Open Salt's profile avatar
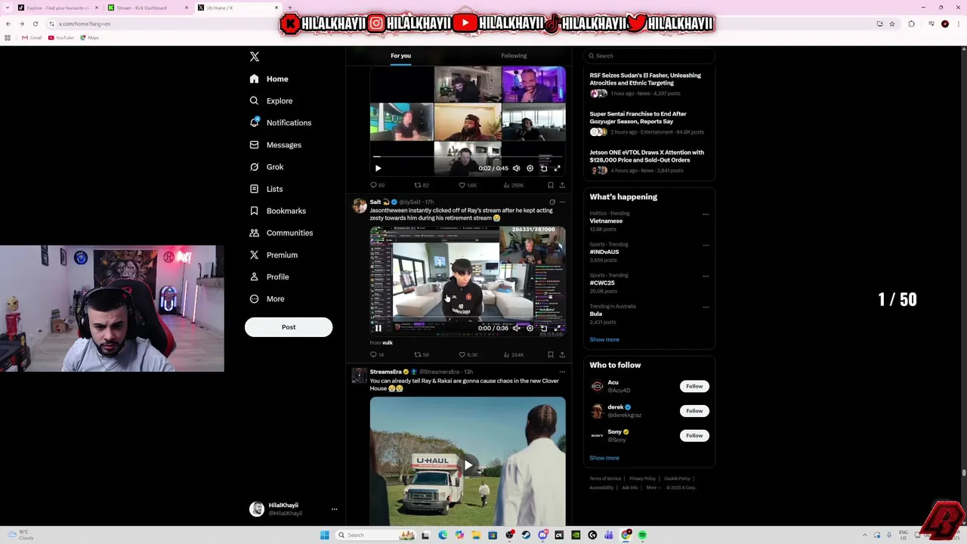 point(359,206)
